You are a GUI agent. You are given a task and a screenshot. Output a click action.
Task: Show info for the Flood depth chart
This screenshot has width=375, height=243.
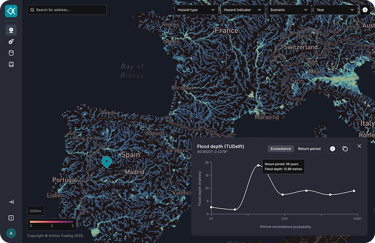click(333, 149)
